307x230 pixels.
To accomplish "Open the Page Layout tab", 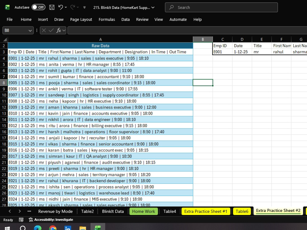I will click(x=81, y=19).
